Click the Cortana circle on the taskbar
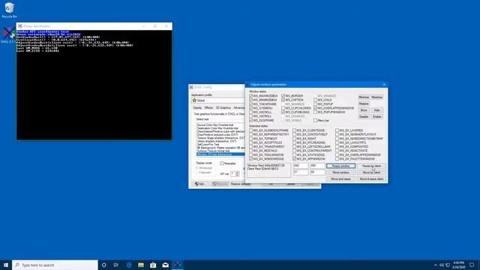480x270 pixels. [104, 265]
